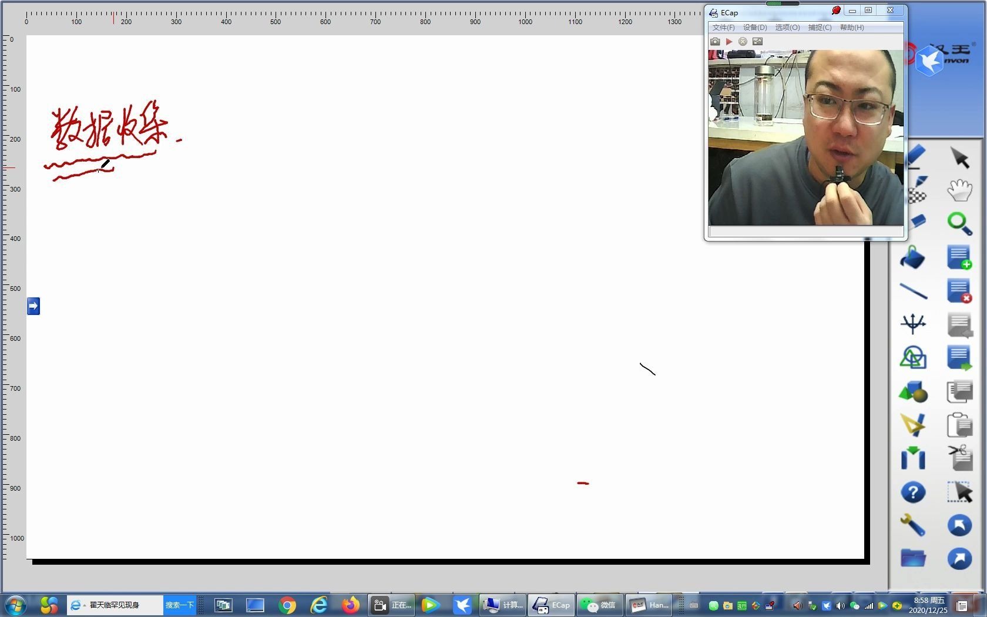Select the dotted-box selection cursor tool
This screenshot has width=987, height=617.
959,492
